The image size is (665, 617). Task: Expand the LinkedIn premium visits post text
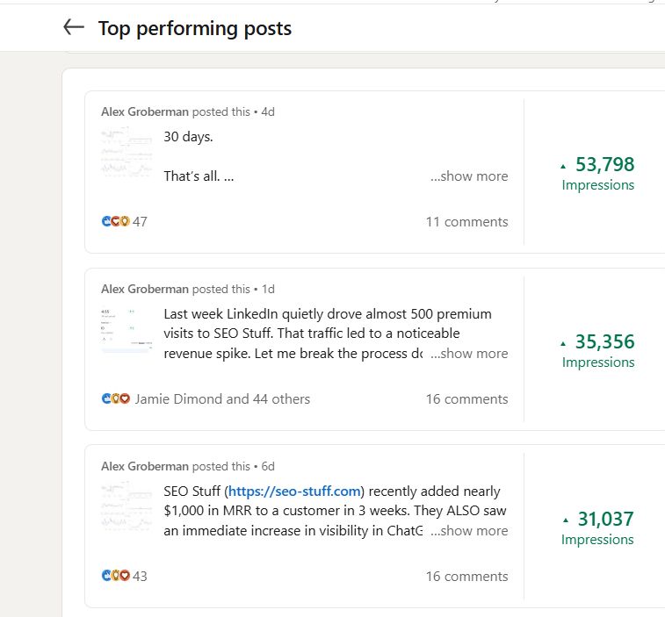click(469, 354)
